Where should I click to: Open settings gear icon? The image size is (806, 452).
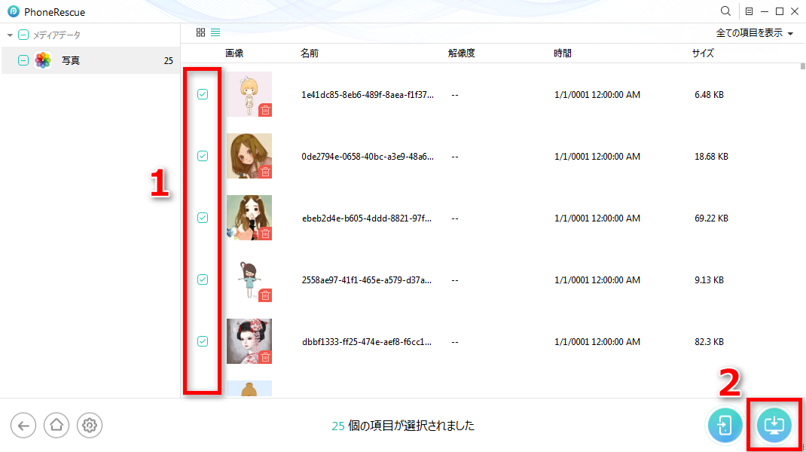(x=90, y=426)
